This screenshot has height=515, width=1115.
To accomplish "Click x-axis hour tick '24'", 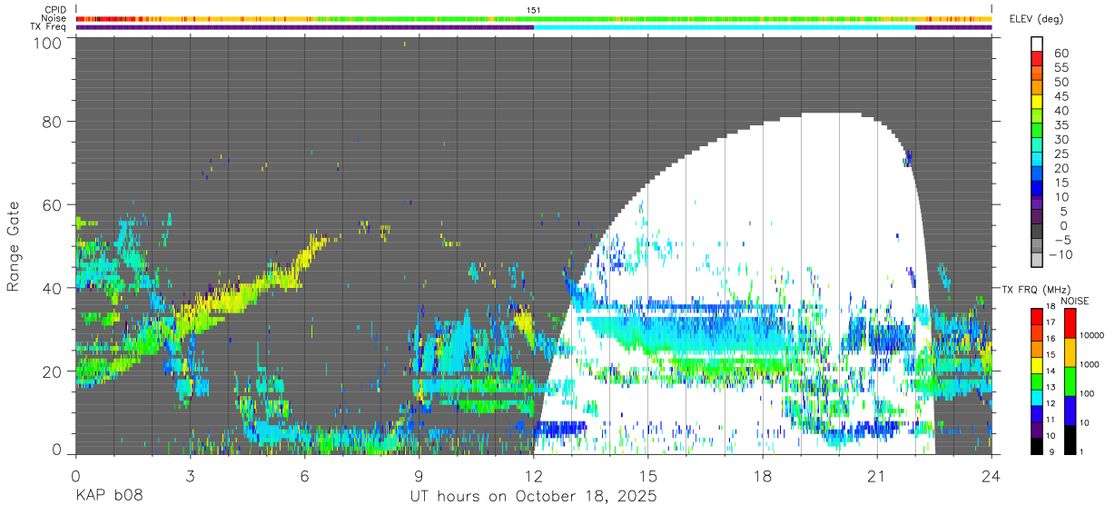I will click(x=992, y=475).
